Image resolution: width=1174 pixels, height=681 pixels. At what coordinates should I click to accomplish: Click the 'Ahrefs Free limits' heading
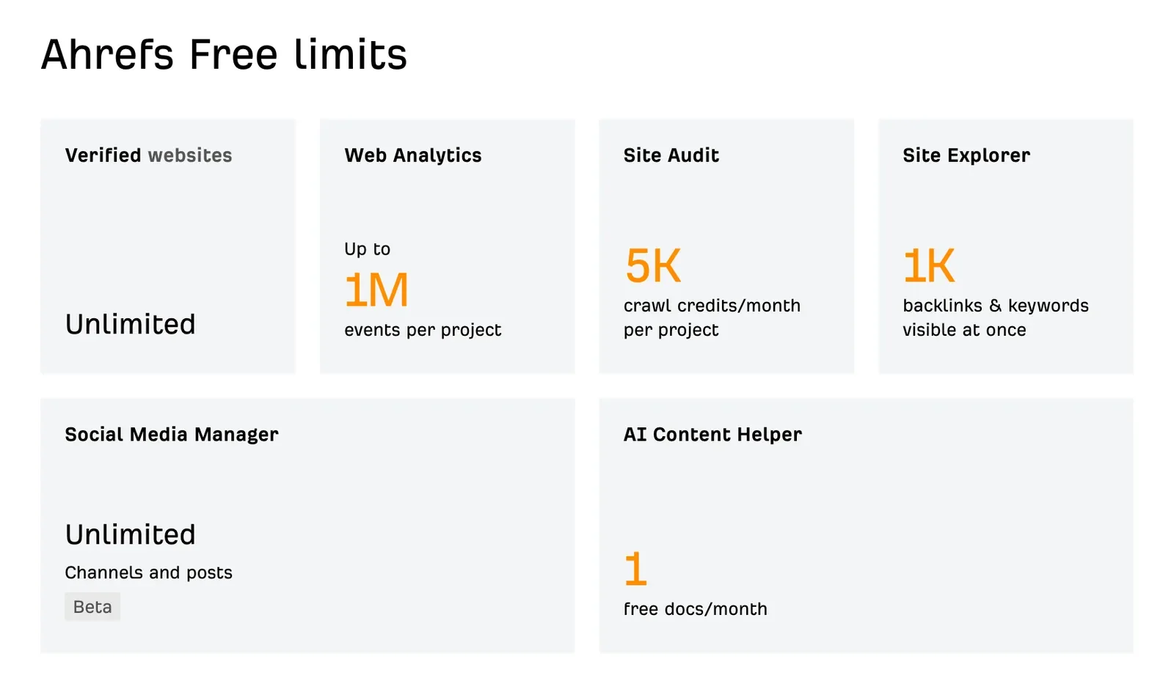(224, 54)
